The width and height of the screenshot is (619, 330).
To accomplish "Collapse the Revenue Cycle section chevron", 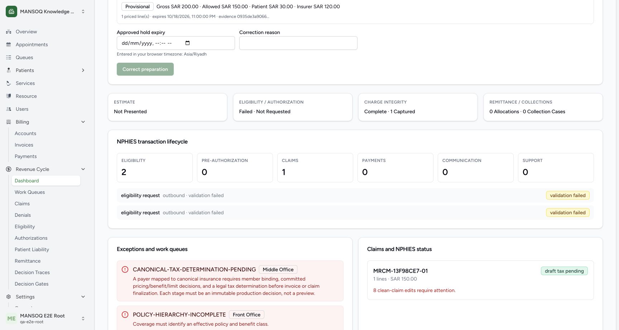I will point(83,169).
